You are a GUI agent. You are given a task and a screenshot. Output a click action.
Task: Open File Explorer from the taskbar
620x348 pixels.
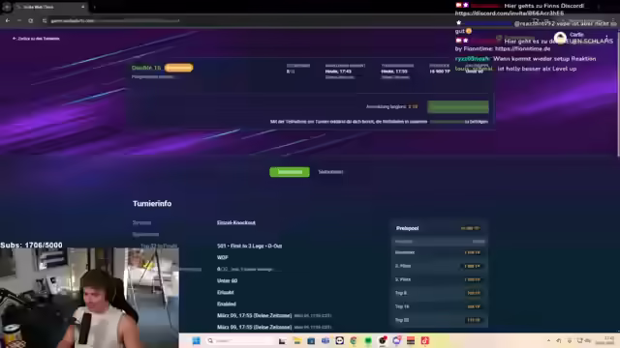click(297, 341)
